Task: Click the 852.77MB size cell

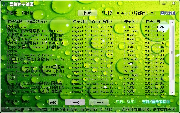Action: click(131, 31)
